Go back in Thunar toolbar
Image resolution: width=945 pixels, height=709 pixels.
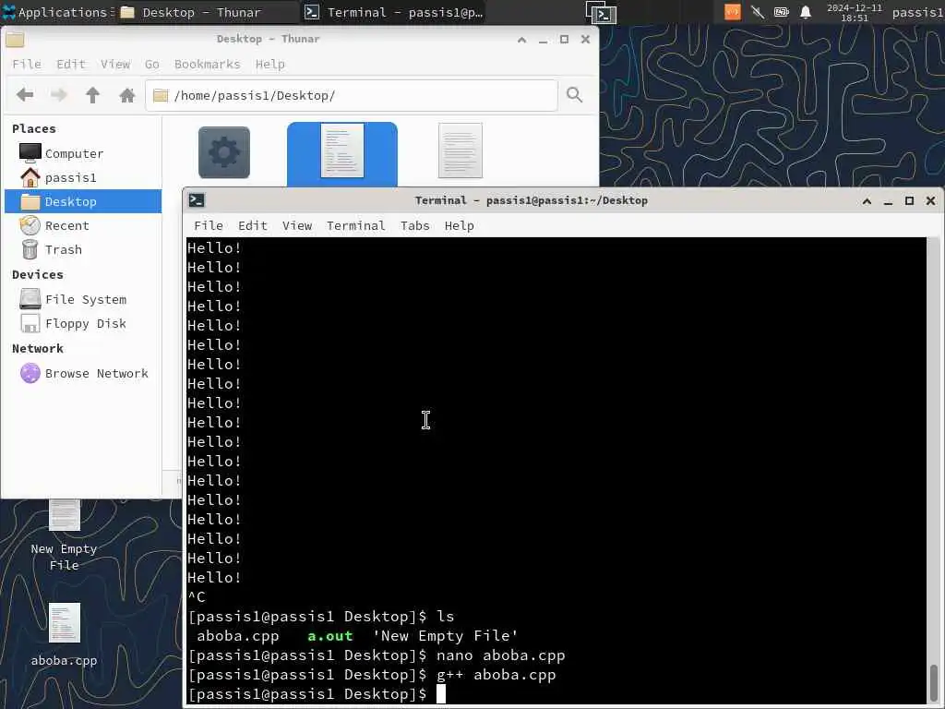click(x=25, y=95)
